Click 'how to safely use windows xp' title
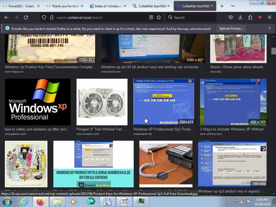Image resolution: width=276 pixels, height=207 pixels. [37, 129]
